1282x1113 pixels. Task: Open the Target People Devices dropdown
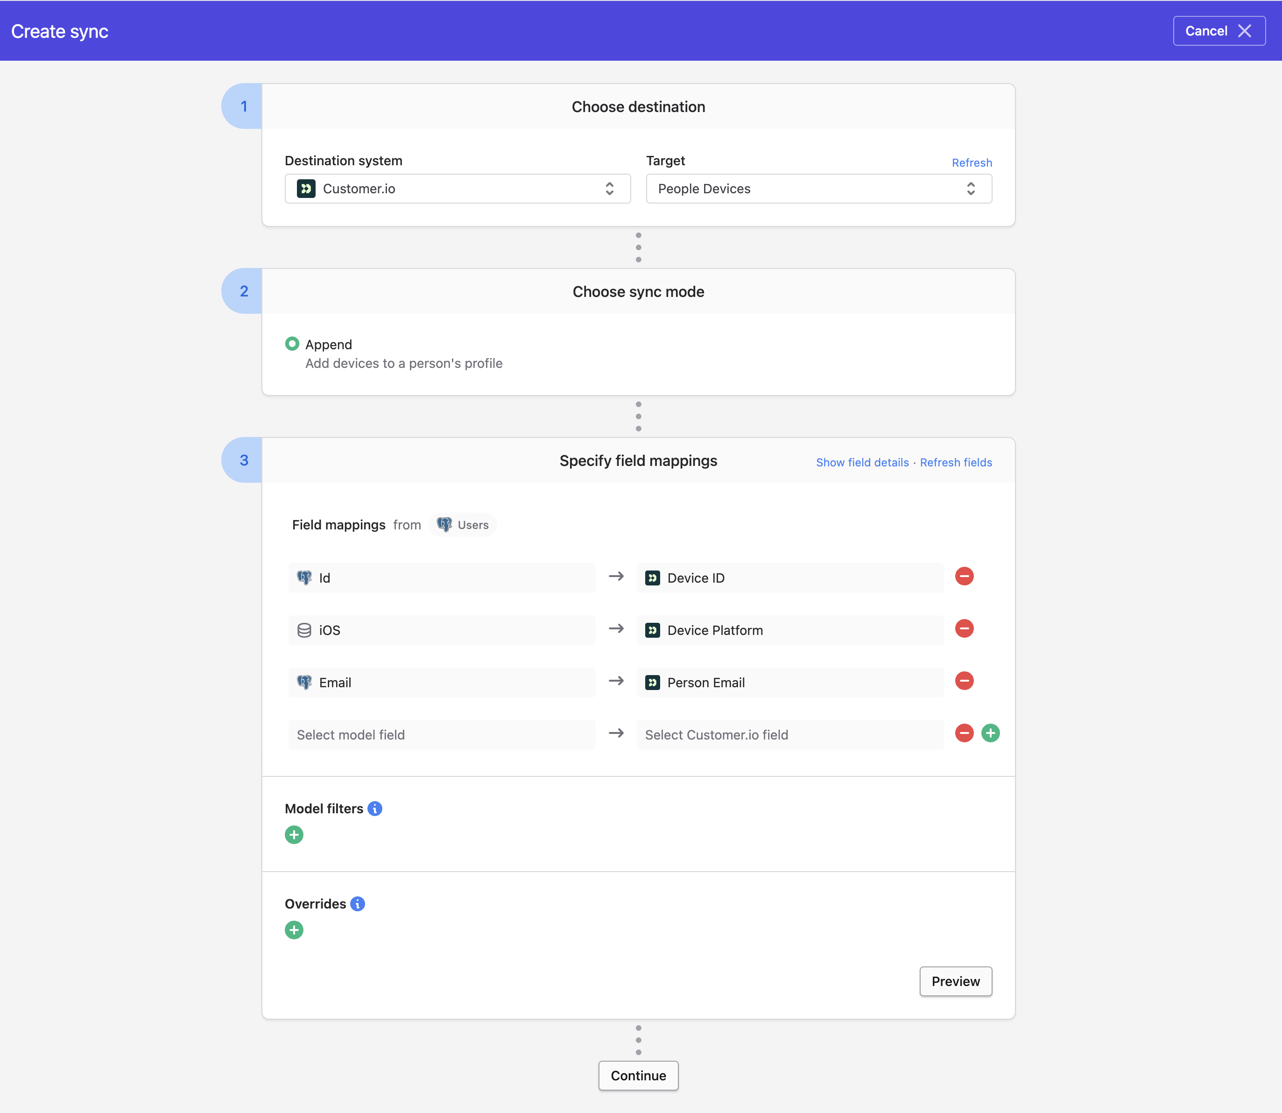click(x=818, y=189)
